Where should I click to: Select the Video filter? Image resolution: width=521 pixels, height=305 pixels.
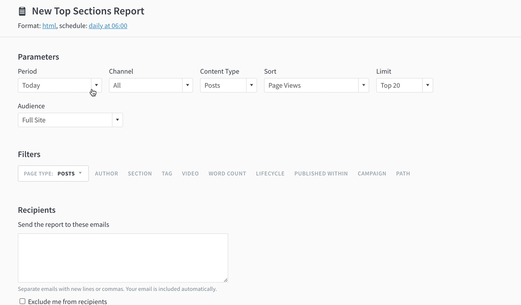[190, 174]
